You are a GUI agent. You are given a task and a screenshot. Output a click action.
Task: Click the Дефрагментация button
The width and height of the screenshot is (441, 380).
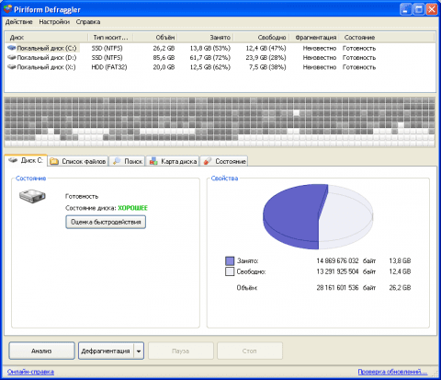[x=106, y=351]
